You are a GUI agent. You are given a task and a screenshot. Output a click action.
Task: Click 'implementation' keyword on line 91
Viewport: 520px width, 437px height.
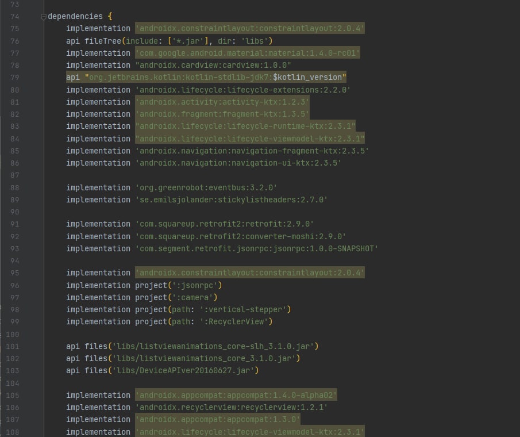point(98,224)
